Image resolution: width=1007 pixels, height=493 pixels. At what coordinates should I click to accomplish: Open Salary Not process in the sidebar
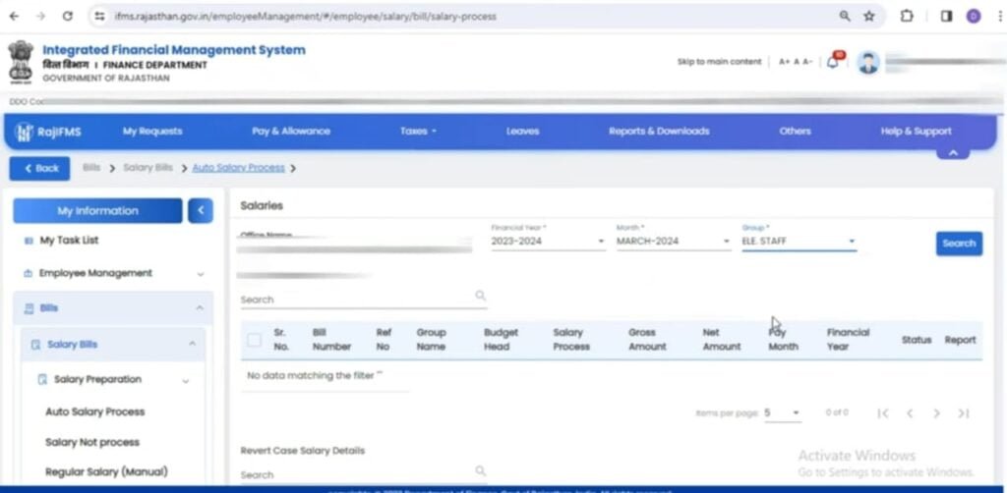tap(92, 442)
